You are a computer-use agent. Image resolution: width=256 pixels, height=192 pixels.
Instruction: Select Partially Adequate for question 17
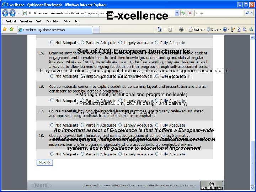[82, 125]
